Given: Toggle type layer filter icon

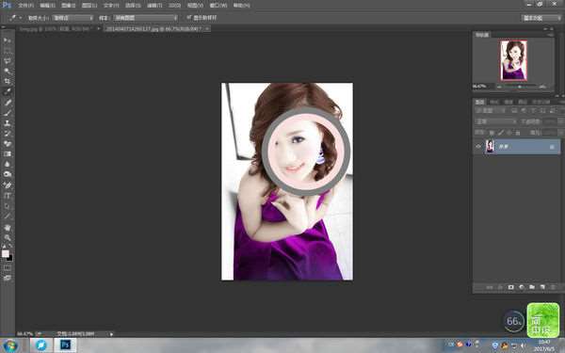Looking at the screenshot, I should coord(533,110).
